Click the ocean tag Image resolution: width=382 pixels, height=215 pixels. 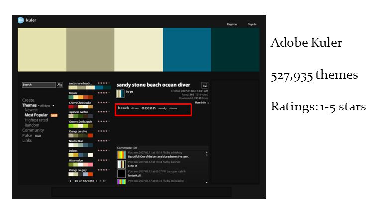(148, 108)
